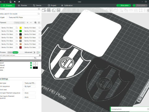Edit preset of filament 4
149x112 pixels.
(x=40, y=31)
